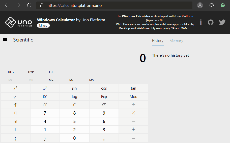Open the GitHub icon link
This screenshot has height=143, width=230.
(x=211, y=22)
